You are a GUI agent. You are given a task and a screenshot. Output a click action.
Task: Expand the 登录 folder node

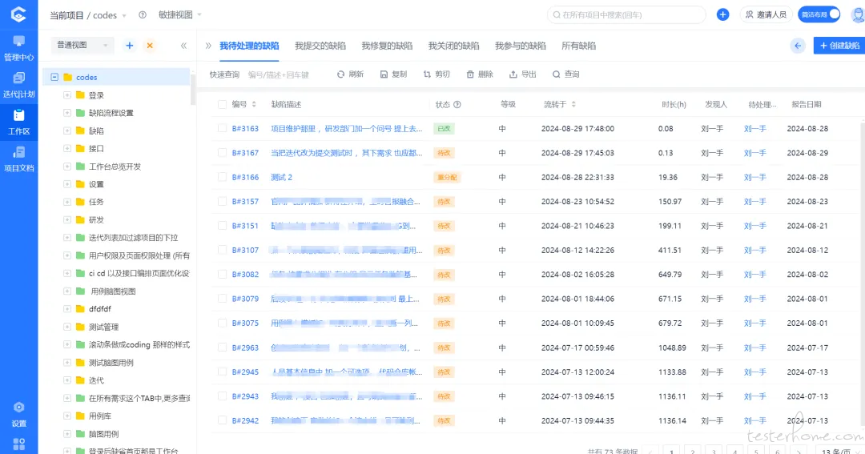click(66, 94)
